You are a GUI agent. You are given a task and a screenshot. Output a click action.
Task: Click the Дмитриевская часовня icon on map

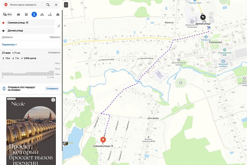[179, 60]
